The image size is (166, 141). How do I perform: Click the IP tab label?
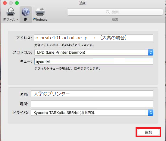pos(26,19)
